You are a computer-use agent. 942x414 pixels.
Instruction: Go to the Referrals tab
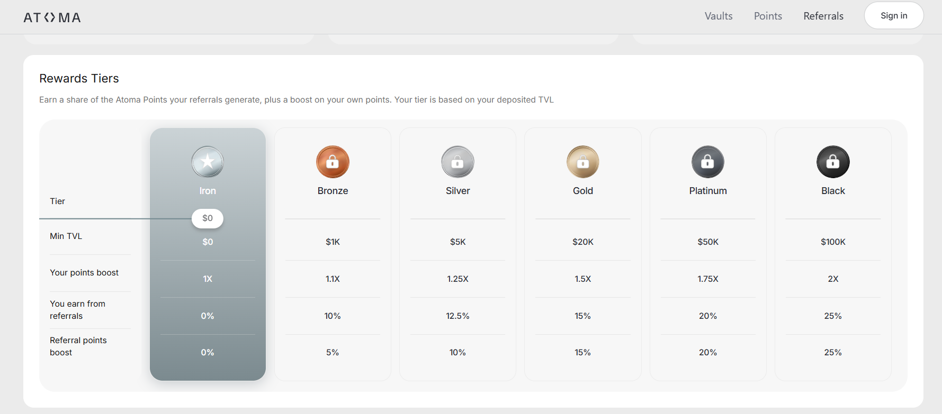[823, 16]
